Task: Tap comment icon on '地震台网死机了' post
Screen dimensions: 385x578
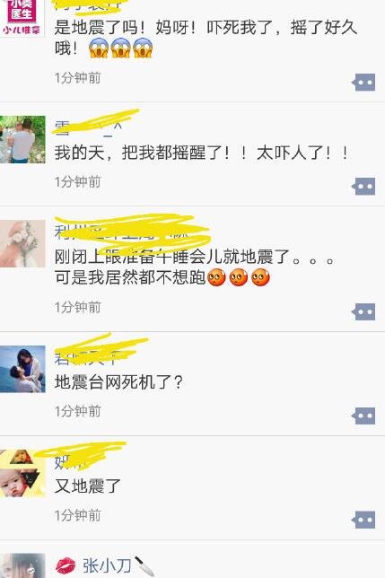Action: pos(363,416)
